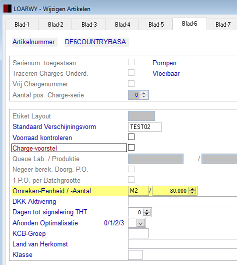Increase Dagen tot signalering THT spinner
The height and width of the screenshot is (265, 237).
coord(147,210)
